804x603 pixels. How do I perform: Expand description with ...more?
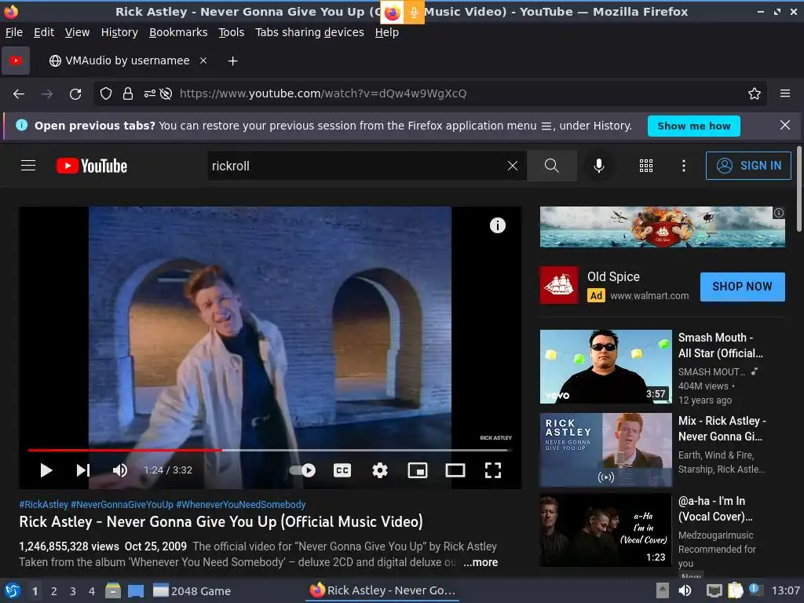(481, 562)
